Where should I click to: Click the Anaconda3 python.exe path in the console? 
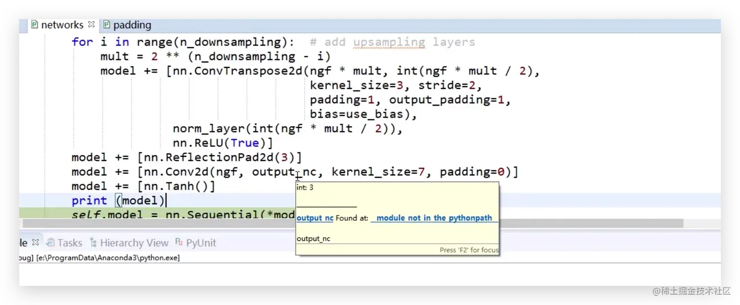pos(108,258)
